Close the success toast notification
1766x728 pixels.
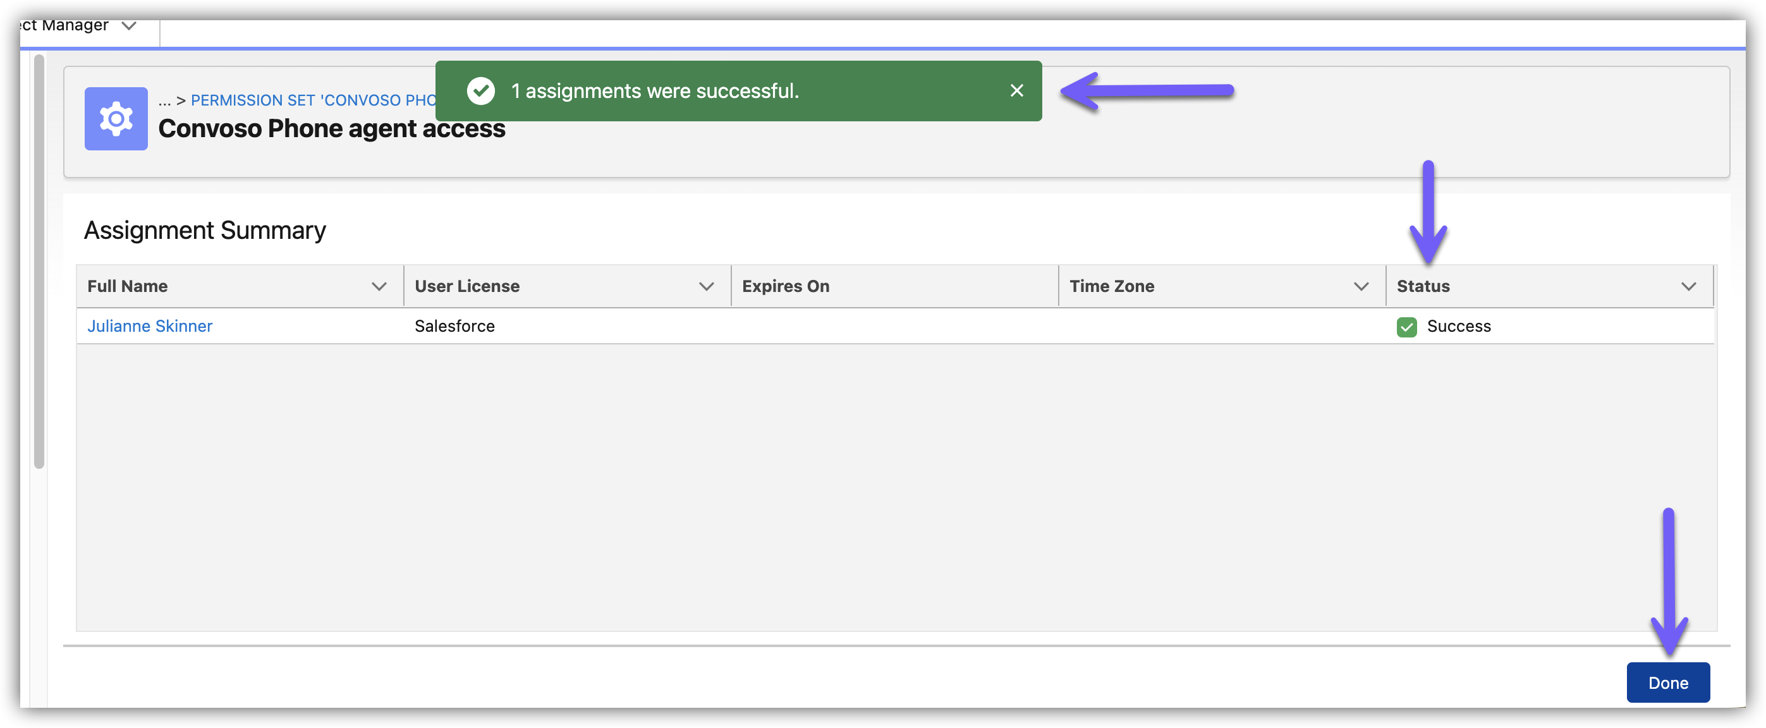point(1016,90)
